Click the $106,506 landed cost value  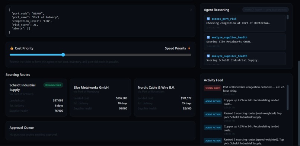click(x=121, y=98)
